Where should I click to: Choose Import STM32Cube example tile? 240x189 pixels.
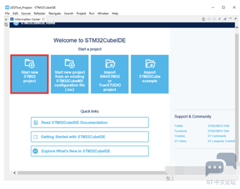click(150, 74)
